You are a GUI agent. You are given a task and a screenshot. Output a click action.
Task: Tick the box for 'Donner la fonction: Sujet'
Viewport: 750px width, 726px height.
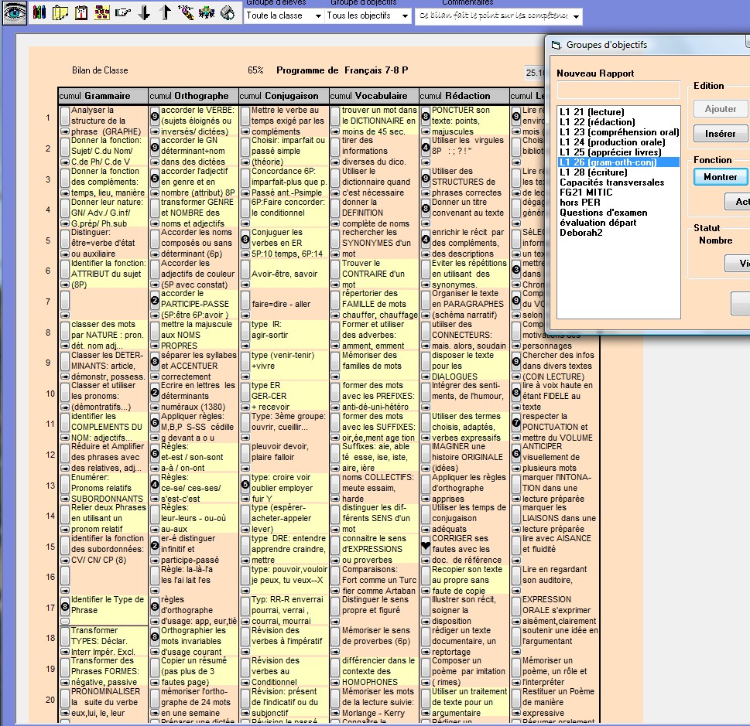[x=65, y=147]
